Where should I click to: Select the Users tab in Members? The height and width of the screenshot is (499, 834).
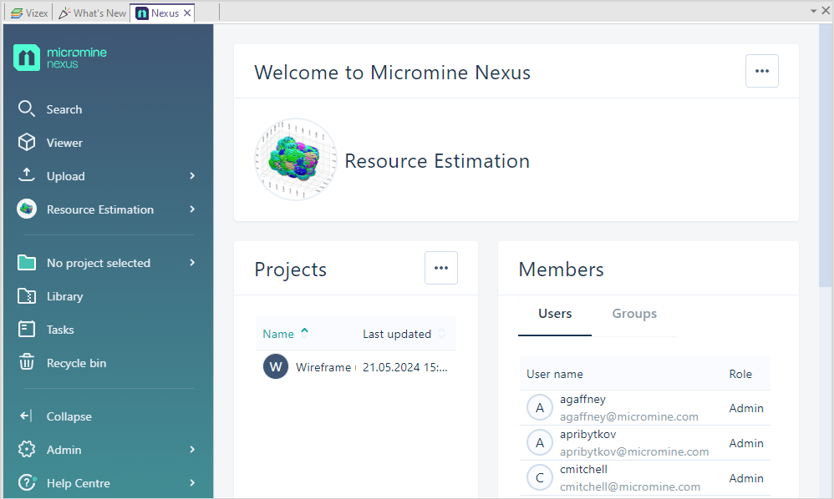click(x=555, y=314)
